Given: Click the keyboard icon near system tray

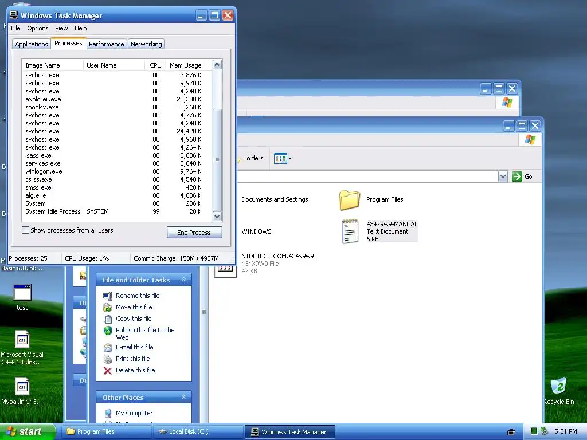Looking at the screenshot, I should point(511,432).
